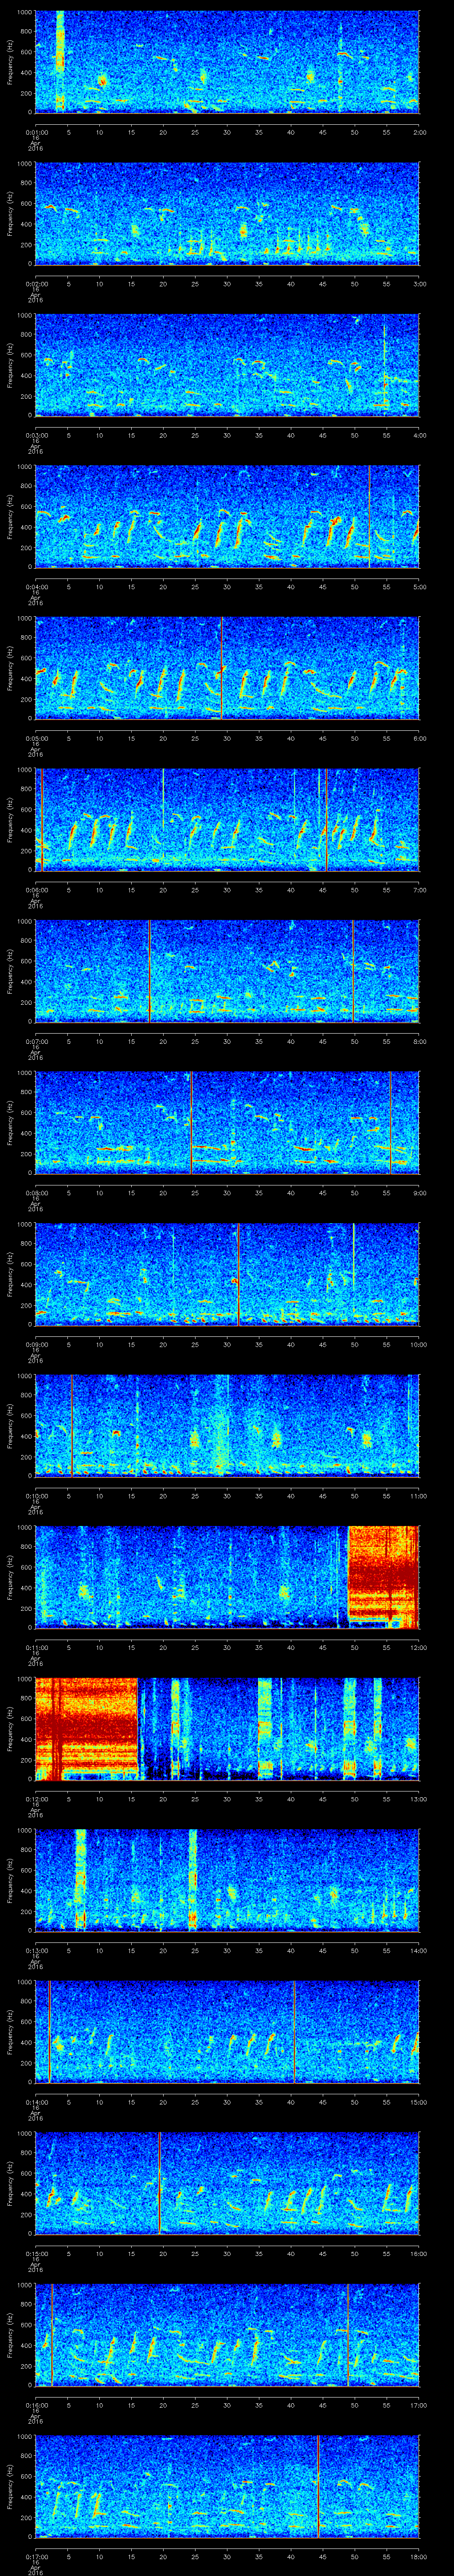Click the red broadband noise block in 0:11:00 panel
454x2576 pixels.
pos(383,1577)
